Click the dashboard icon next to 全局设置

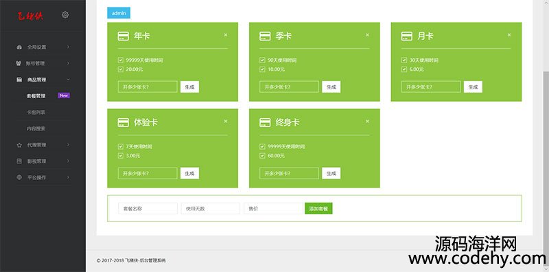point(19,47)
